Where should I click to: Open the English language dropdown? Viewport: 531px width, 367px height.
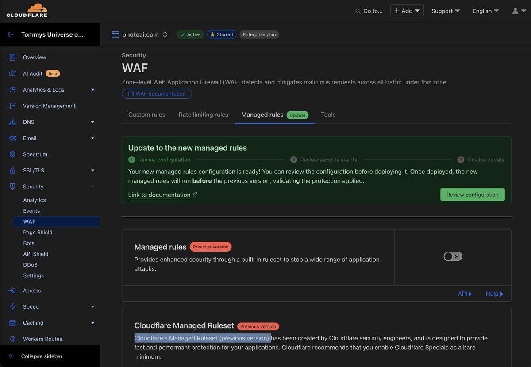485,11
